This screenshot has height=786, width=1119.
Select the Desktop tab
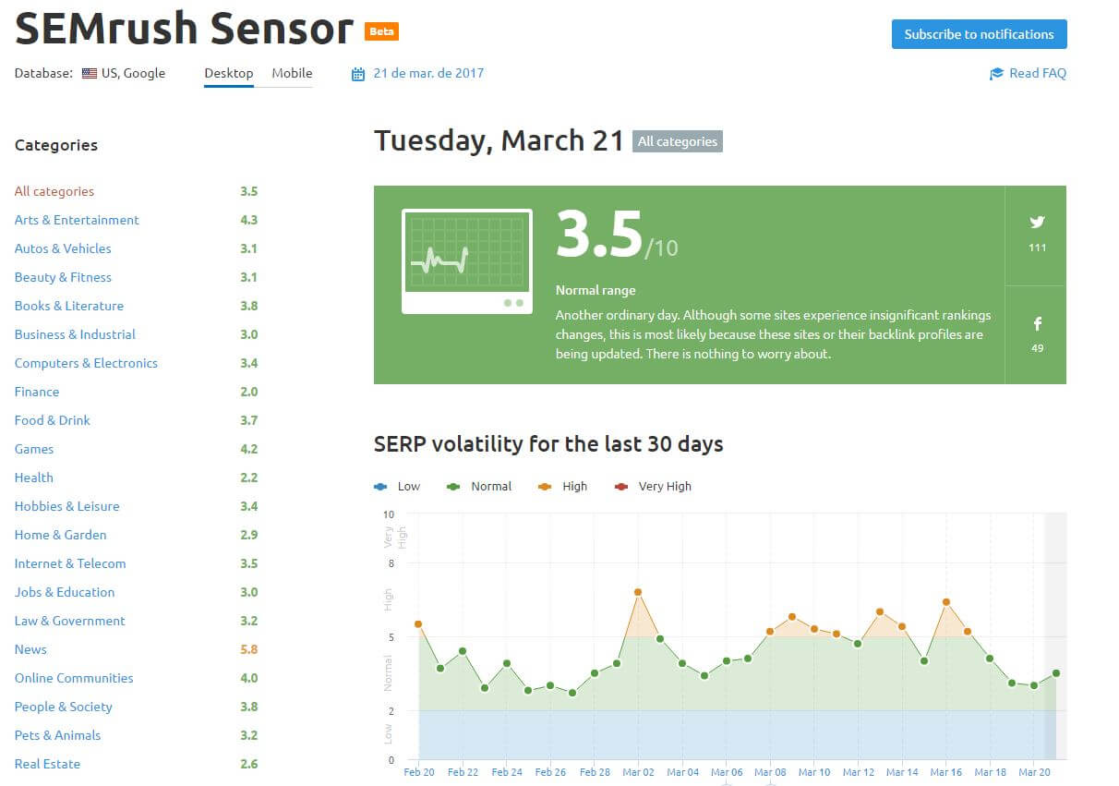(228, 74)
